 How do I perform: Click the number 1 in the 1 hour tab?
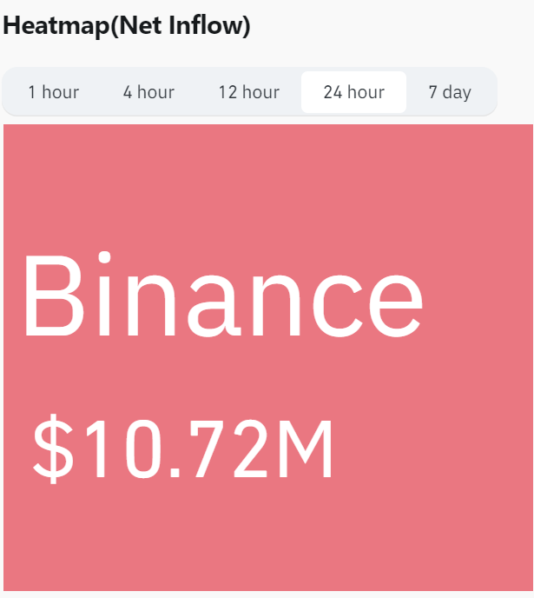tap(32, 92)
